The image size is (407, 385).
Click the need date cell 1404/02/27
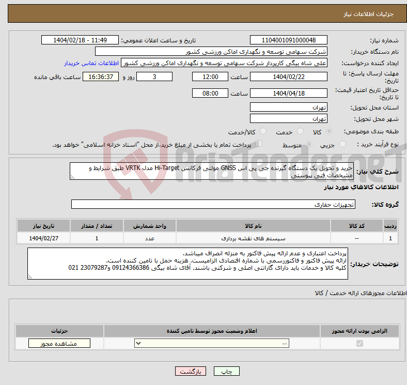tap(43, 238)
